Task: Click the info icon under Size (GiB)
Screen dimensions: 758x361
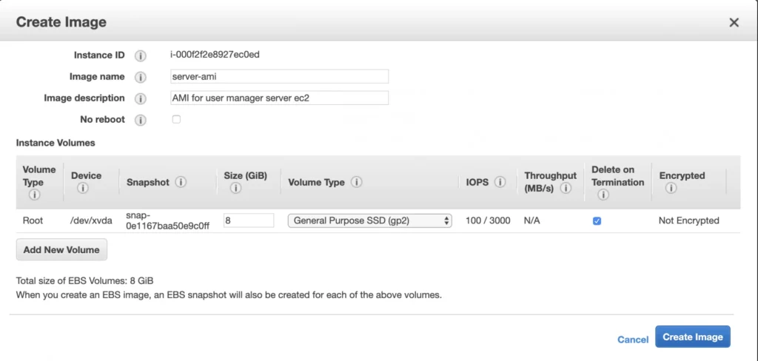Action: tap(235, 189)
